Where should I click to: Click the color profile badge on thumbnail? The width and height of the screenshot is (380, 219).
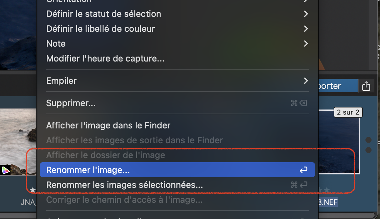[x=5, y=170]
